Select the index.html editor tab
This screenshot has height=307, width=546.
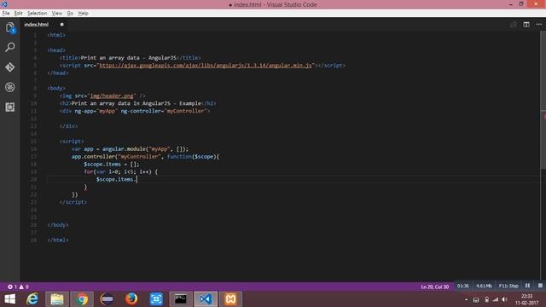(44, 25)
